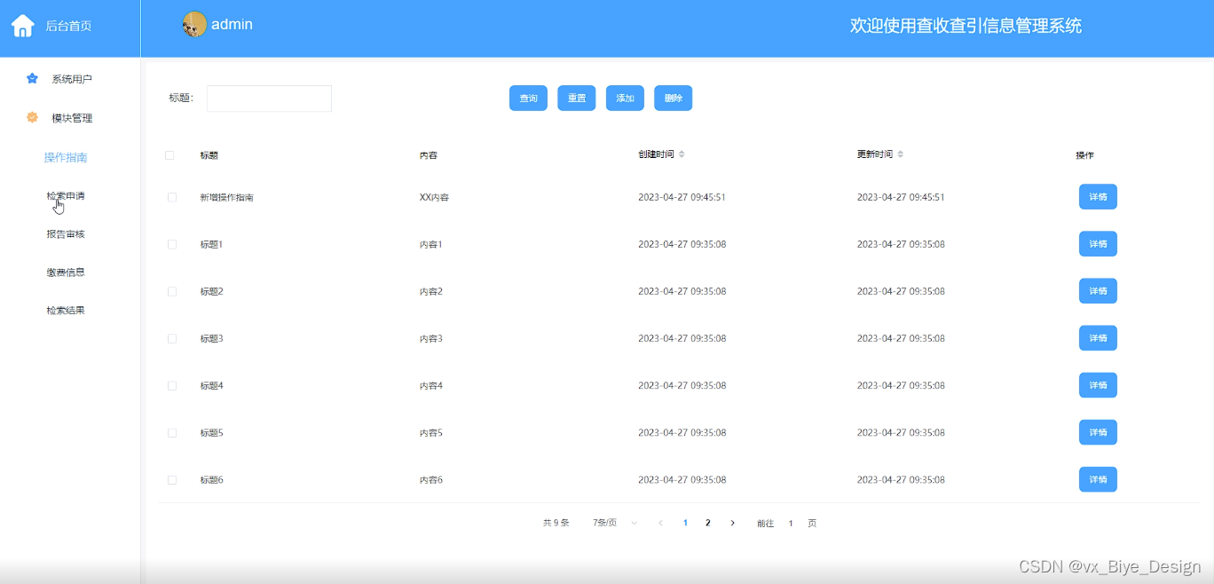The image size is (1214, 584).
Task: Click the 添加 button
Action: (x=625, y=99)
